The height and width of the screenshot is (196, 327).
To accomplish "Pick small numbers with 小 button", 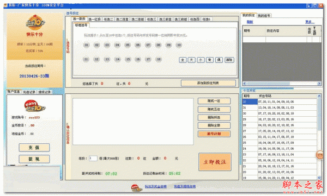I will (x=201, y=60).
